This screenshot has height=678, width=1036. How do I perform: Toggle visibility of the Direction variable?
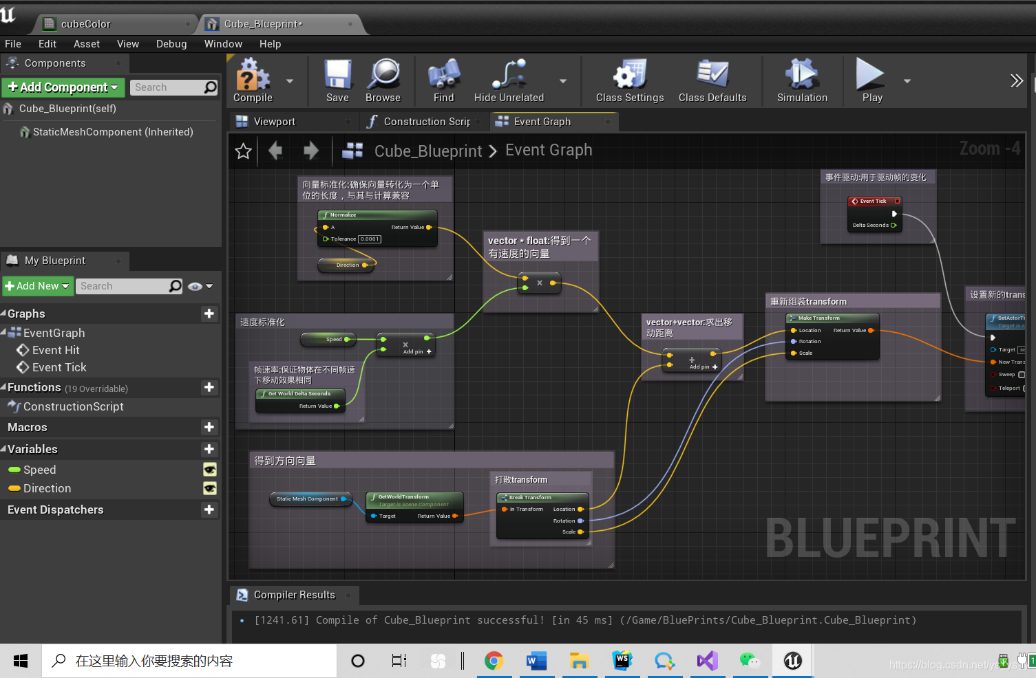click(x=210, y=488)
